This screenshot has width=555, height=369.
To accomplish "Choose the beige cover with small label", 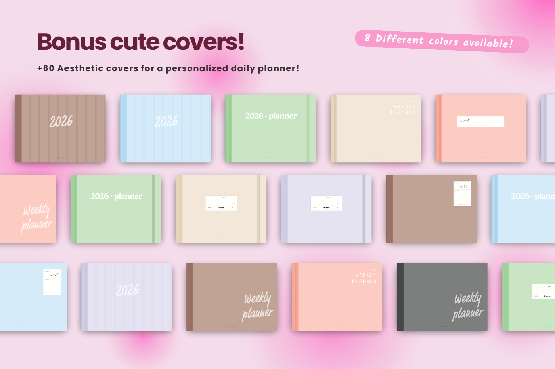I will pos(221,209).
